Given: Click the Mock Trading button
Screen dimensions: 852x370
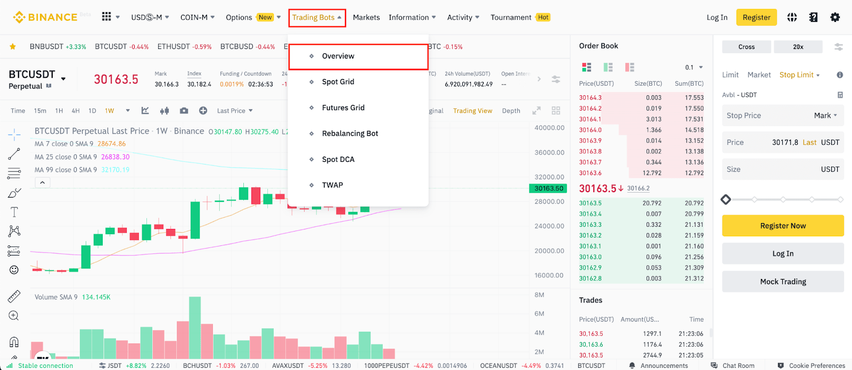Looking at the screenshot, I should click(783, 282).
